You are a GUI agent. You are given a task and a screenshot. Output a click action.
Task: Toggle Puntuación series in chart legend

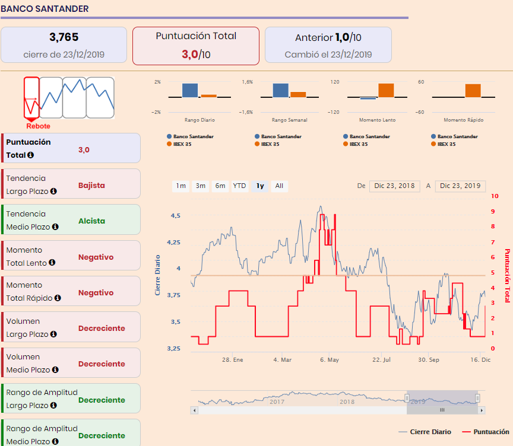[486, 432]
